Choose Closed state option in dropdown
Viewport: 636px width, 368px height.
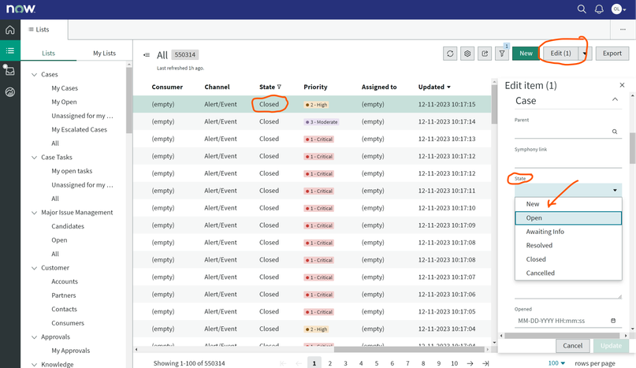568,259
